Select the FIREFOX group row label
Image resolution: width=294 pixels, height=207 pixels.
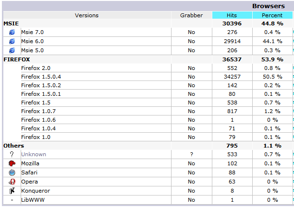[x=17, y=59]
